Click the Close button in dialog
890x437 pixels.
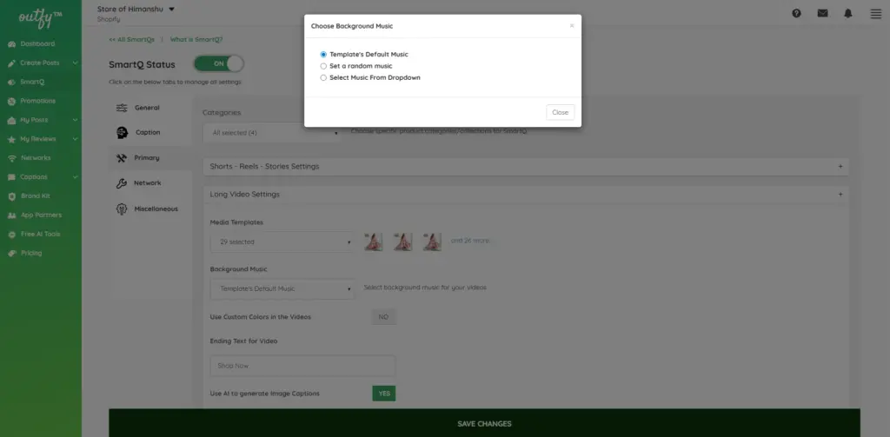(560, 112)
